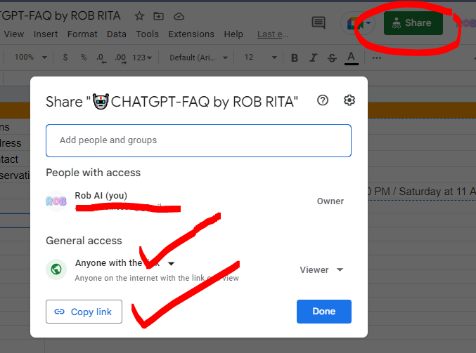Open the Format menu
This screenshot has width=476, height=353.
(x=82, y=34)
